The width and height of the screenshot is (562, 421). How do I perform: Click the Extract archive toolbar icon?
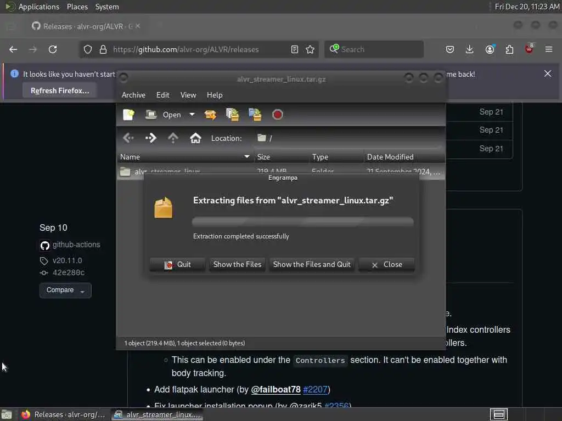pos(210,115)
